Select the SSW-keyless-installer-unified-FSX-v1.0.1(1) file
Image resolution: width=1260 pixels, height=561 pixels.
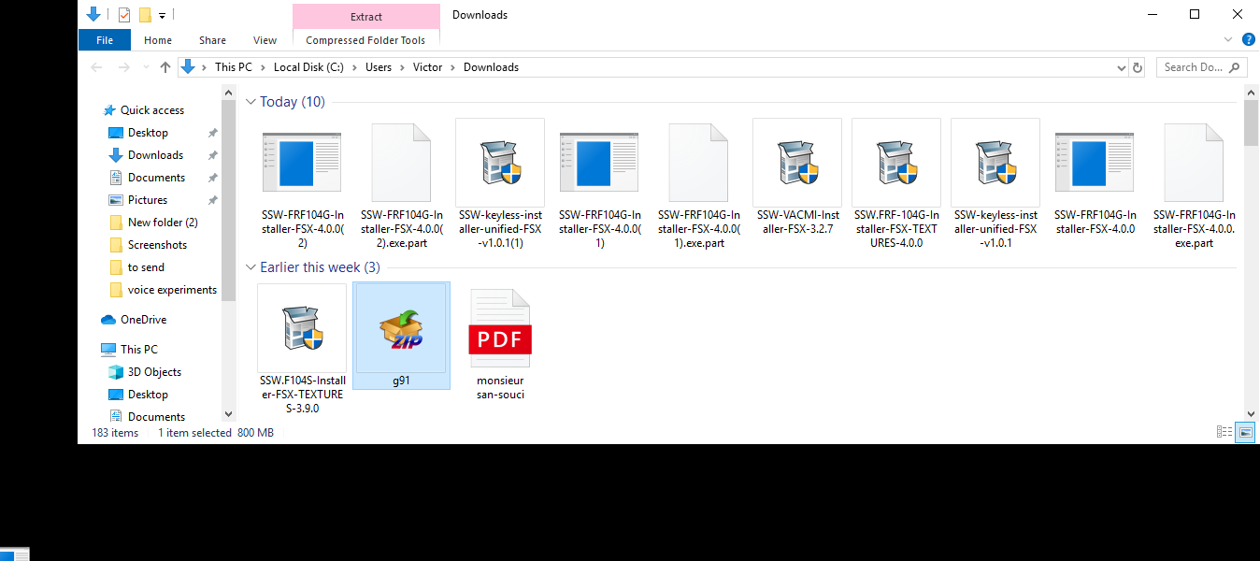[500, 185]
